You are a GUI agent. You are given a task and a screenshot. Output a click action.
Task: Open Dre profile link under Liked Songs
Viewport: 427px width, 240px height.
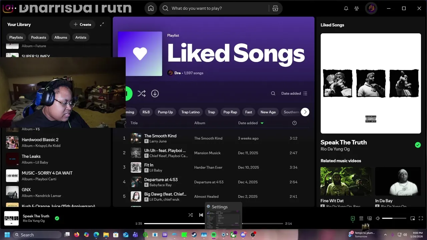coord(177,73)
